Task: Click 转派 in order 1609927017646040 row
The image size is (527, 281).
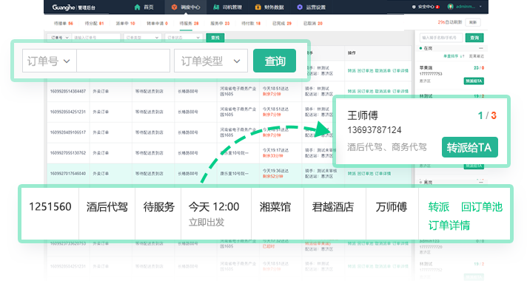Action: point(352,174)
